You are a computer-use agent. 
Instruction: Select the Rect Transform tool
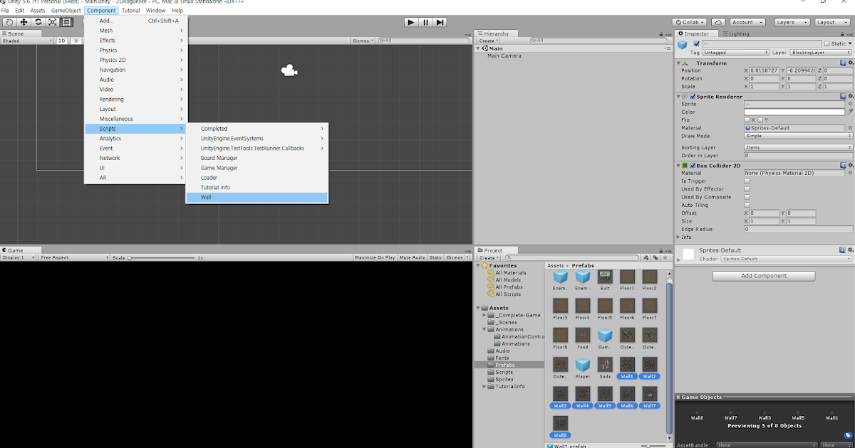tap(66, 22)
